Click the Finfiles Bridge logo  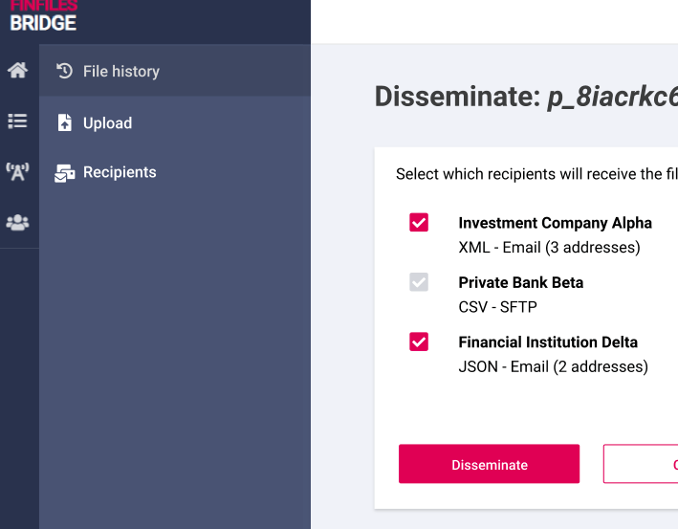point(43,16)
